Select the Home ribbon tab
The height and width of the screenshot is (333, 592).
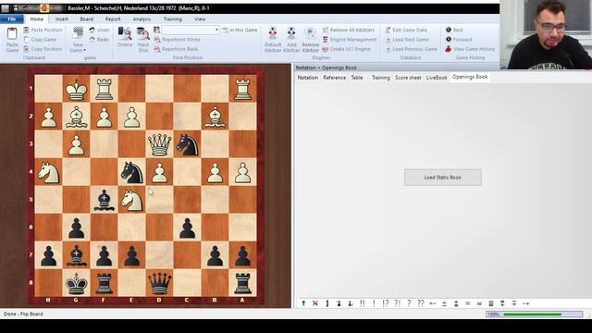pyautogui.click(x=37, y=18)
